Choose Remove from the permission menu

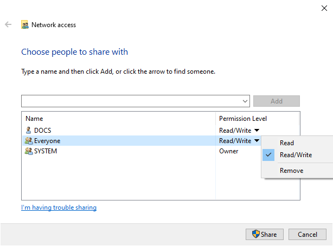[291, 171]
